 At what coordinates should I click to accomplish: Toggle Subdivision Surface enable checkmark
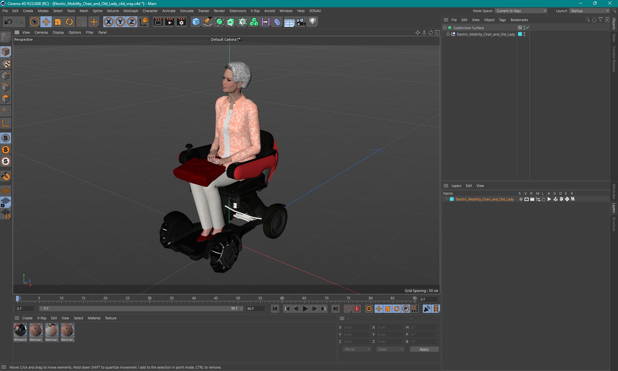(x=528, y=27)
